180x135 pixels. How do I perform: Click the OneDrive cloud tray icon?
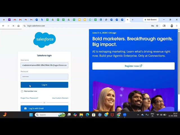pyautogui.click(x=143, y=115)
